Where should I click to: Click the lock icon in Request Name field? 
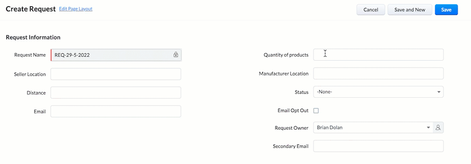coord(176,55)
